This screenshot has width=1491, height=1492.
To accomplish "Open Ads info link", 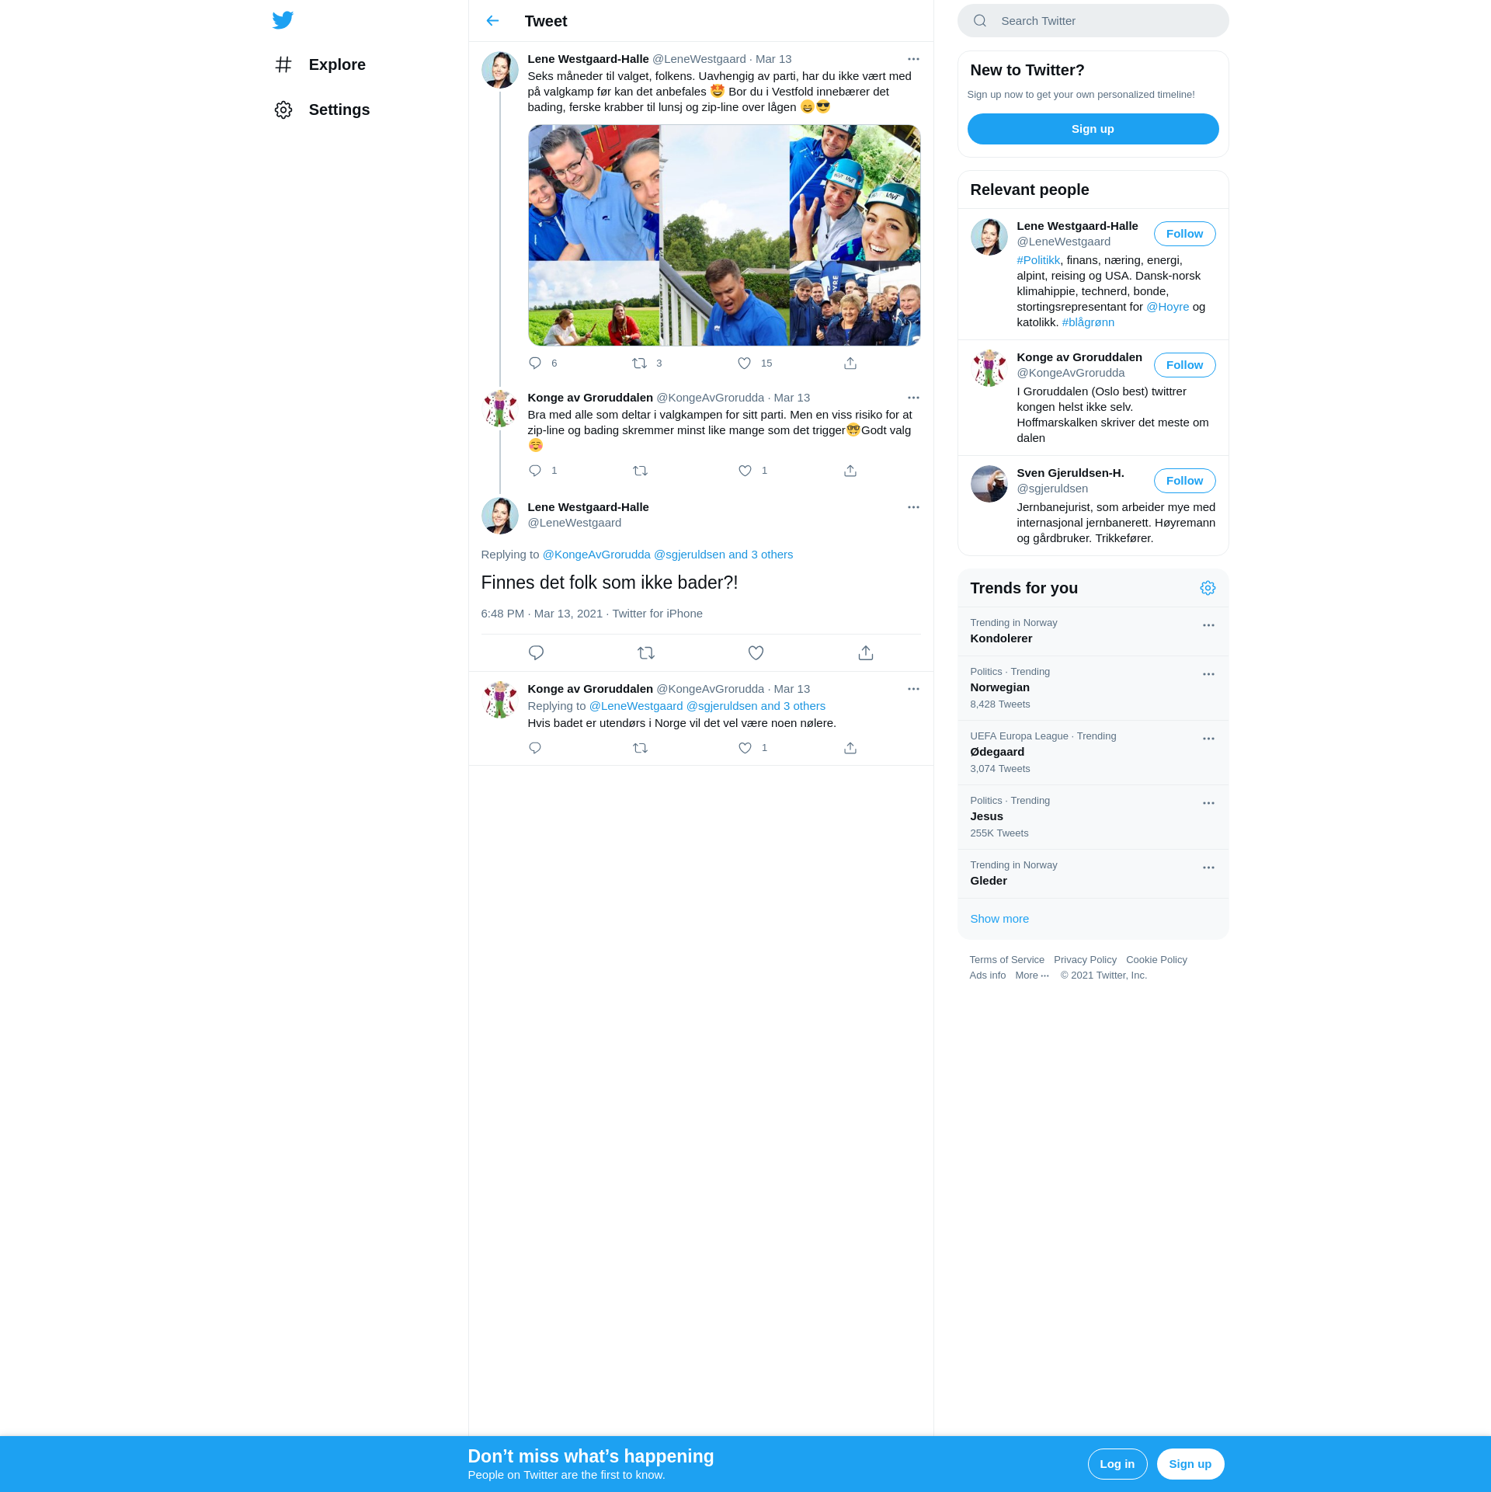I will coord(987,976).
